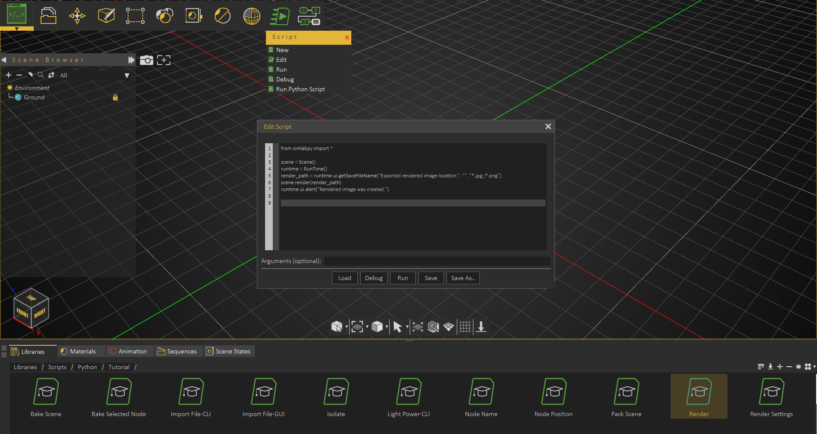
Task: Select Run Python Script from the Script menu
Action: click(300, 89)
